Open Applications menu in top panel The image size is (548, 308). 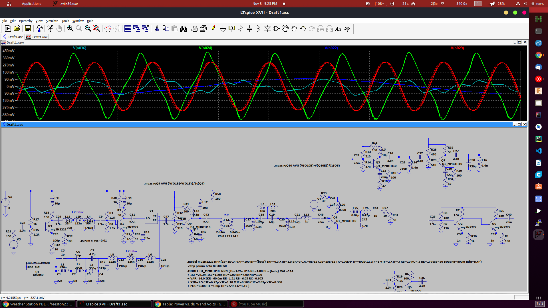pyautogui.click(x=31, y=4)
